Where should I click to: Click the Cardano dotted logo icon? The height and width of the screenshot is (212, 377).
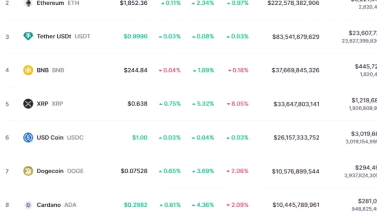pyautogui.click(x=28, y=205)
